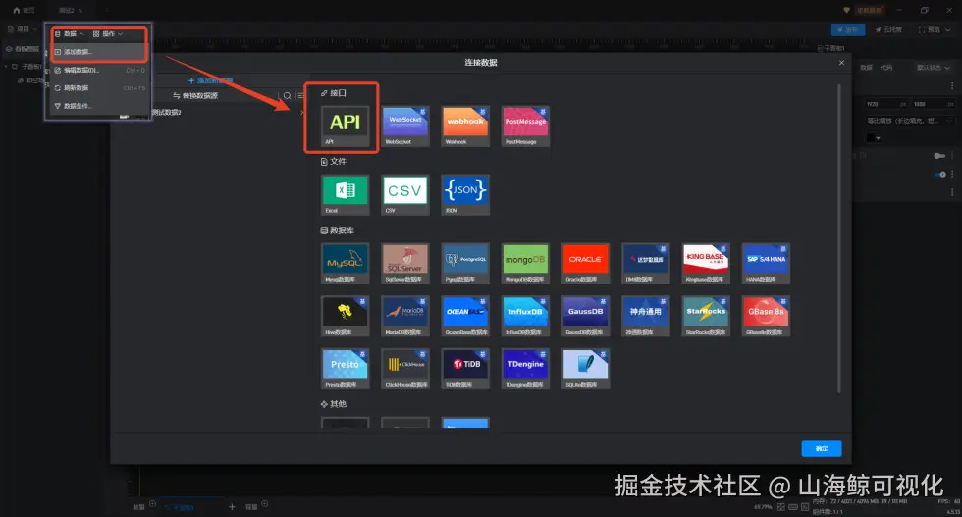Click 添加新数据 link in data panel
The height and width of the screenshot is (517, 962).
coord(210,81)
